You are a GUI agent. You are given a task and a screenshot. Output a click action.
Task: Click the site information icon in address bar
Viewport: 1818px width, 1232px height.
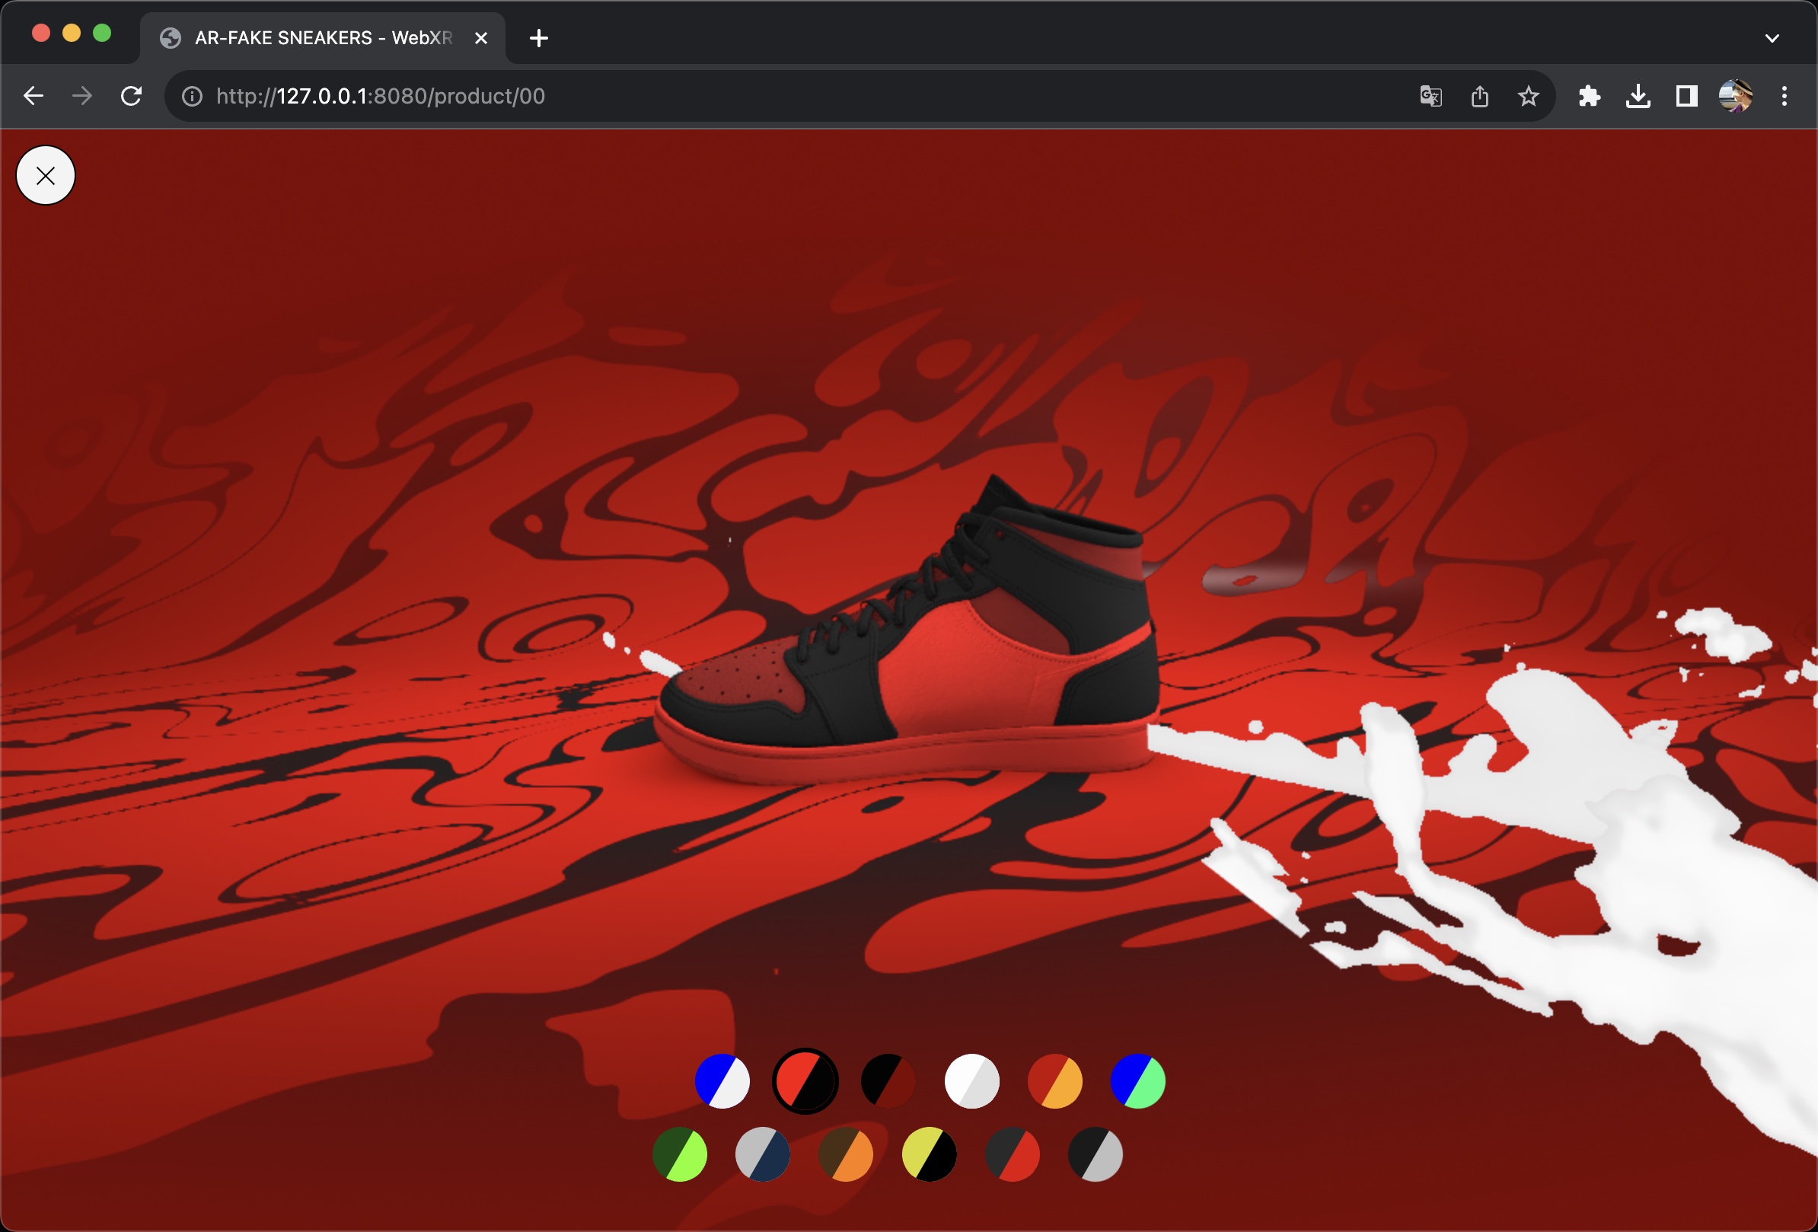(x=192, y=96)
